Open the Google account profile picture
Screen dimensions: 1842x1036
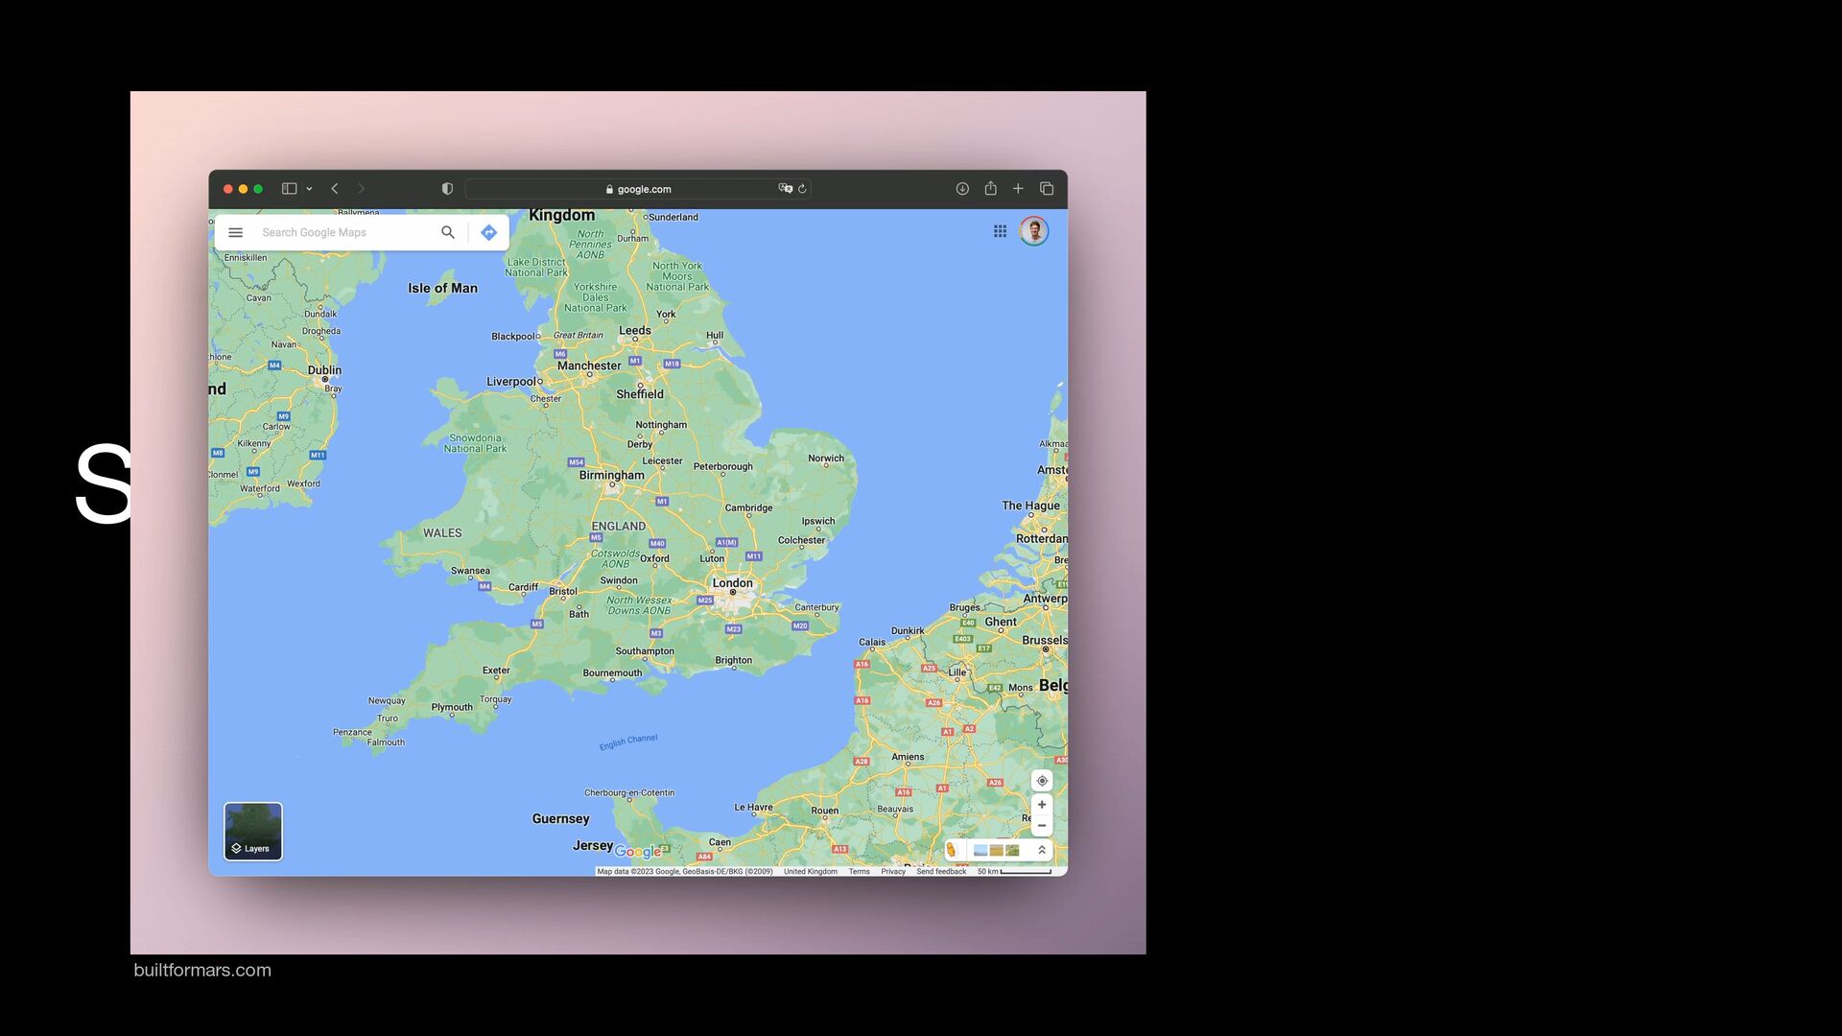(x=1033, y=231)
